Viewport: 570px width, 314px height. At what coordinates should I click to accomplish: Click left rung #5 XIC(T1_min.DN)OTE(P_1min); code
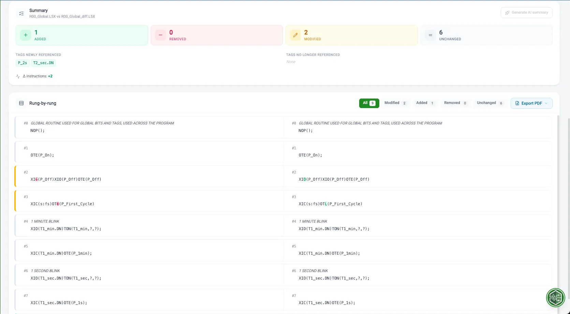pyautogui.click(x=61, y=253)
